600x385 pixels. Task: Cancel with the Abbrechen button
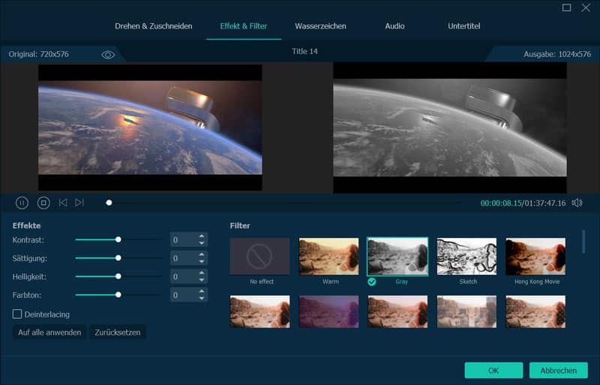pos(558,371)
